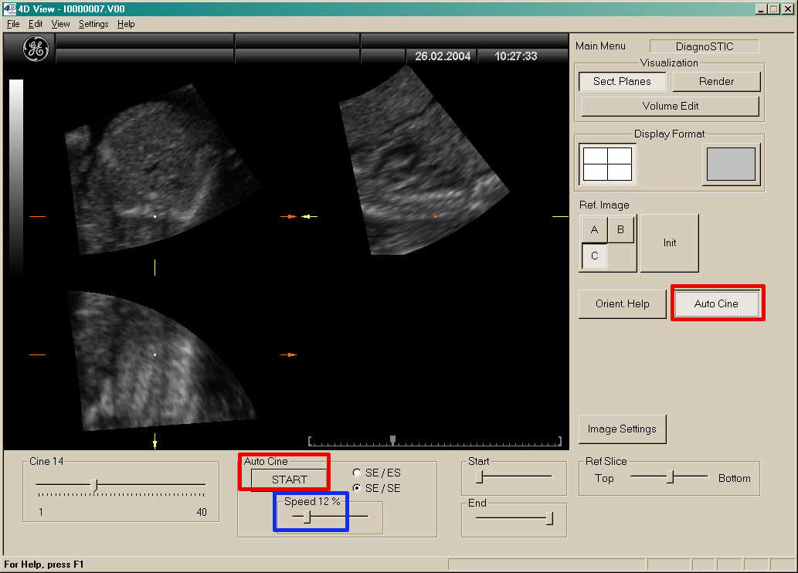Switch to Sect. Planes visualization
This screenshot has width=798, height=573.
coord(622,81)
